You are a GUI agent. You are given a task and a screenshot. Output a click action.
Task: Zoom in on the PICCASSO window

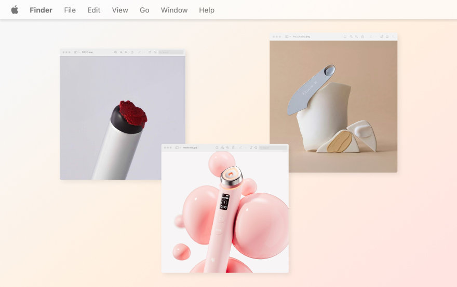356,37
